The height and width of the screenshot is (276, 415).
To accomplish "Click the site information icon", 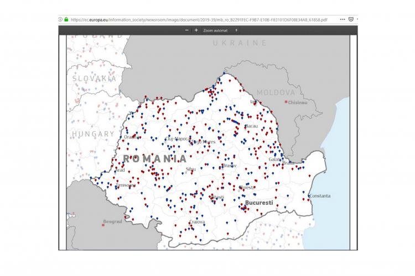I will tap(60, 19).
